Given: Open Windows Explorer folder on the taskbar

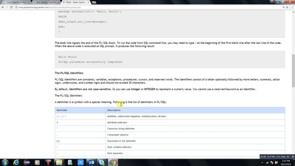Looking at the screenshot, I should pos(59,162).
